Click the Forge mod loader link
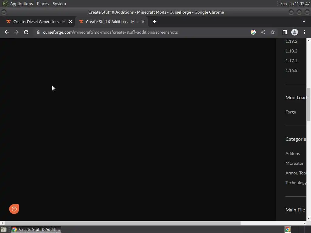Image resolution: width=311 pixels, height=233 pixels. click(291, 112)
